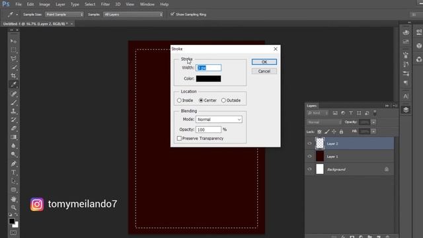The image size is (423, 238).
Task: Open the layer filter Kind dropdown
Action: click(318, 113)
